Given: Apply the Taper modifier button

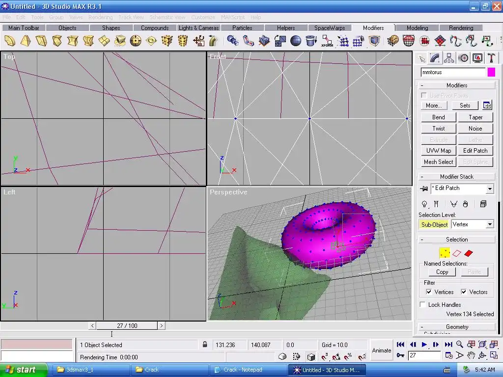Looking at the screenshot, I should click(x=475, y=117).
